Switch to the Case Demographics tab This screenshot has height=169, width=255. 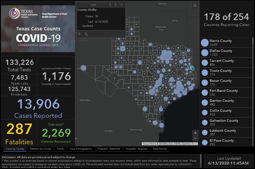coord(81,149)
